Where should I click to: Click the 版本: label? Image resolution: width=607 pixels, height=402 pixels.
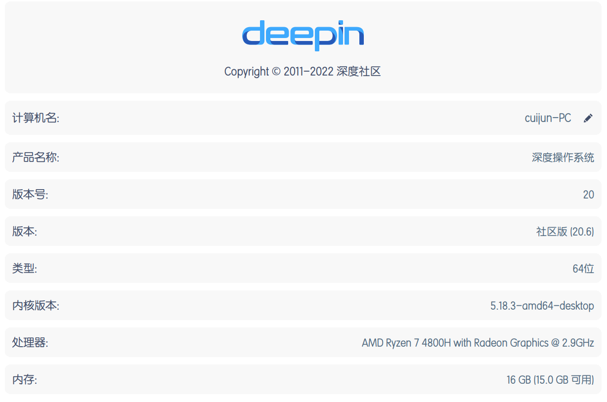[x=24, y=232]
